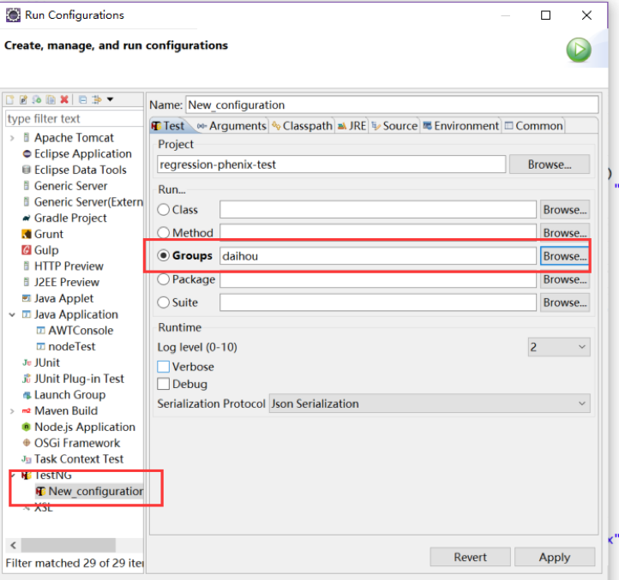Click the tree's horizontal scrollbar thumb
Image resolution: width=619 pixels, height=580 pixels.
click(69, 545)
